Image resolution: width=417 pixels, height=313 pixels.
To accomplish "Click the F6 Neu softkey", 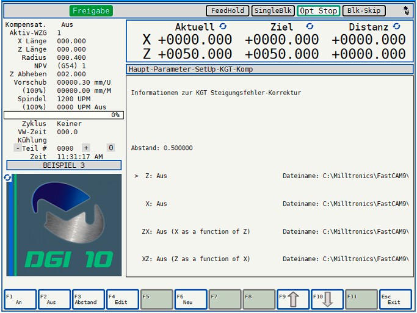I will (x=190, y=300).
